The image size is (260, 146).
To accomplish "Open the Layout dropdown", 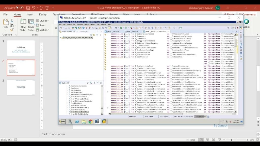I will click(42, 21).
